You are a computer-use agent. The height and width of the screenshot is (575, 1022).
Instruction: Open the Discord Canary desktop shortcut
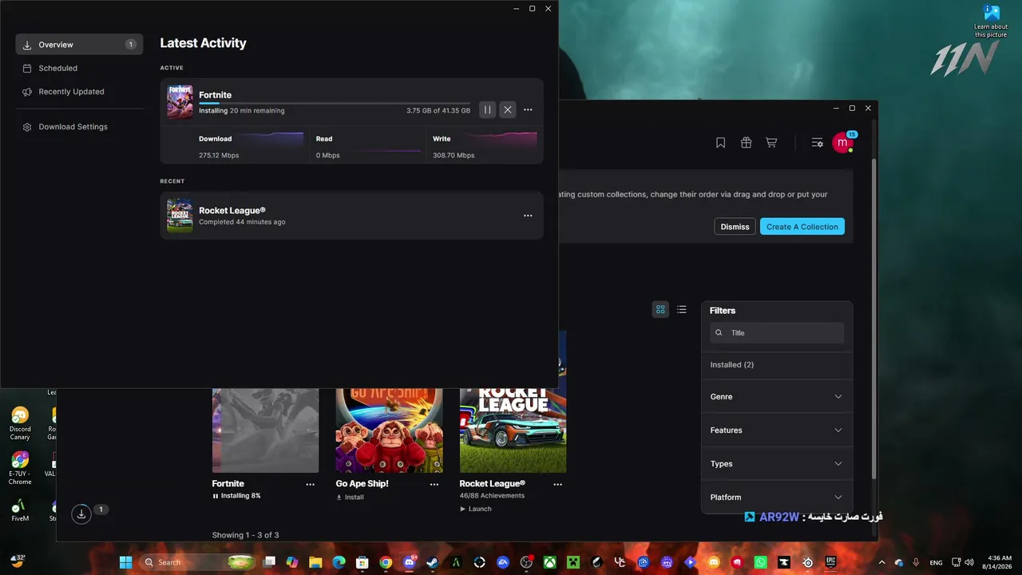20,423
